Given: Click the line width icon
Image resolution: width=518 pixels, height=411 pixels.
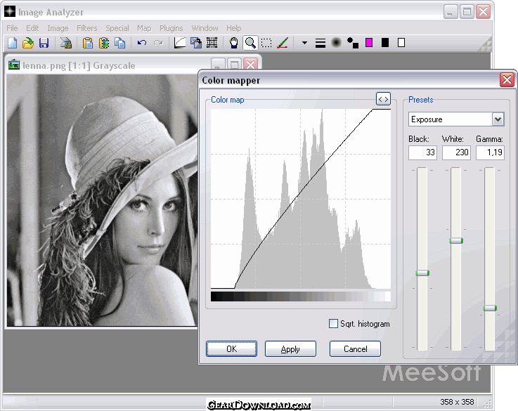Looking at the screenshot, I should click(x=320, y=43).
